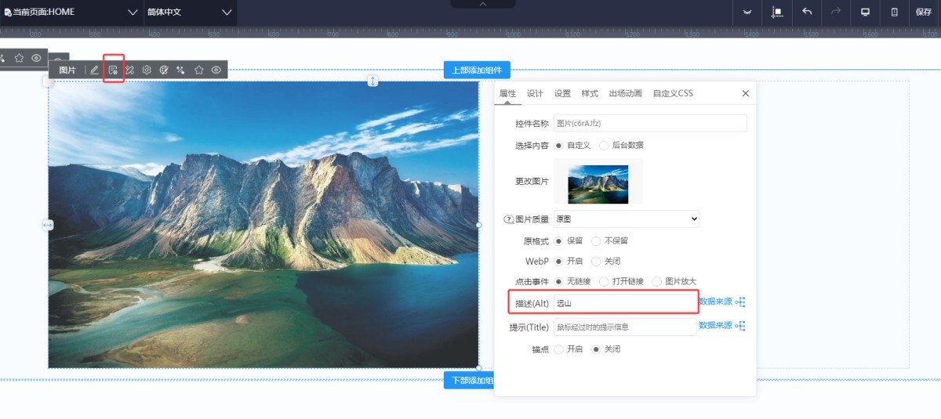Open the 简体中文 language dropdown

click(191, 13)
